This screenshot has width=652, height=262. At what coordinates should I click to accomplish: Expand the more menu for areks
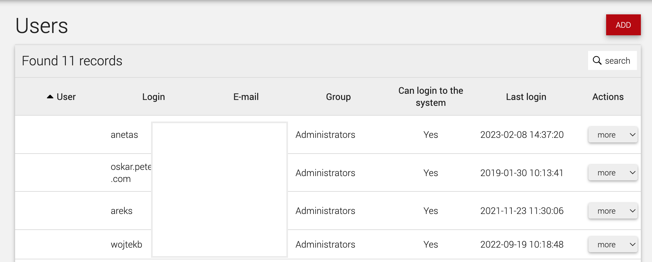(613, 211)
